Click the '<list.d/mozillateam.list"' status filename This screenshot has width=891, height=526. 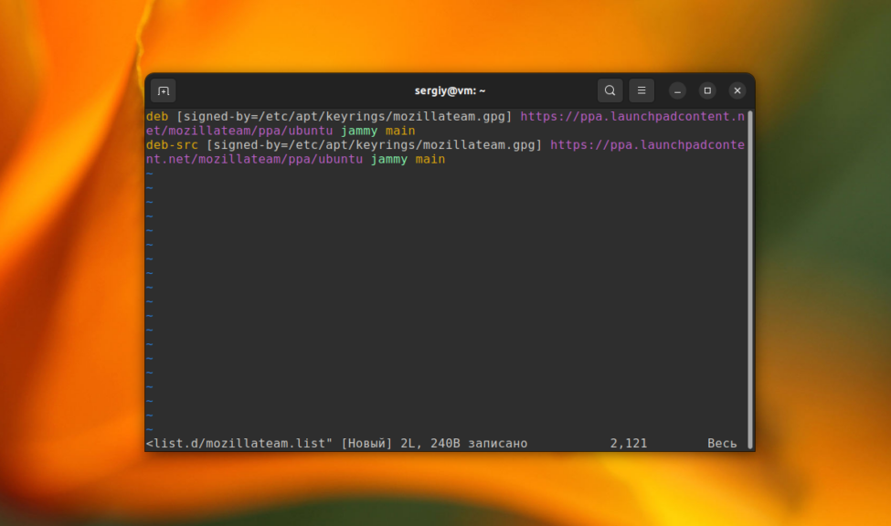239,443
